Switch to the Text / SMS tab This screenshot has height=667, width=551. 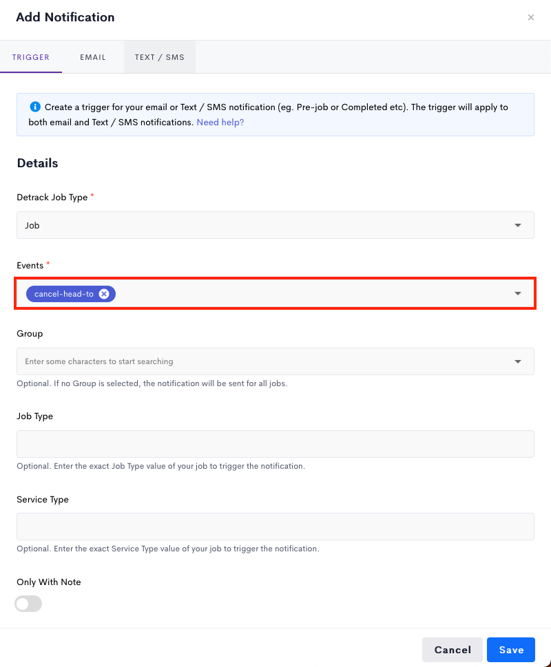click(160, 57)
